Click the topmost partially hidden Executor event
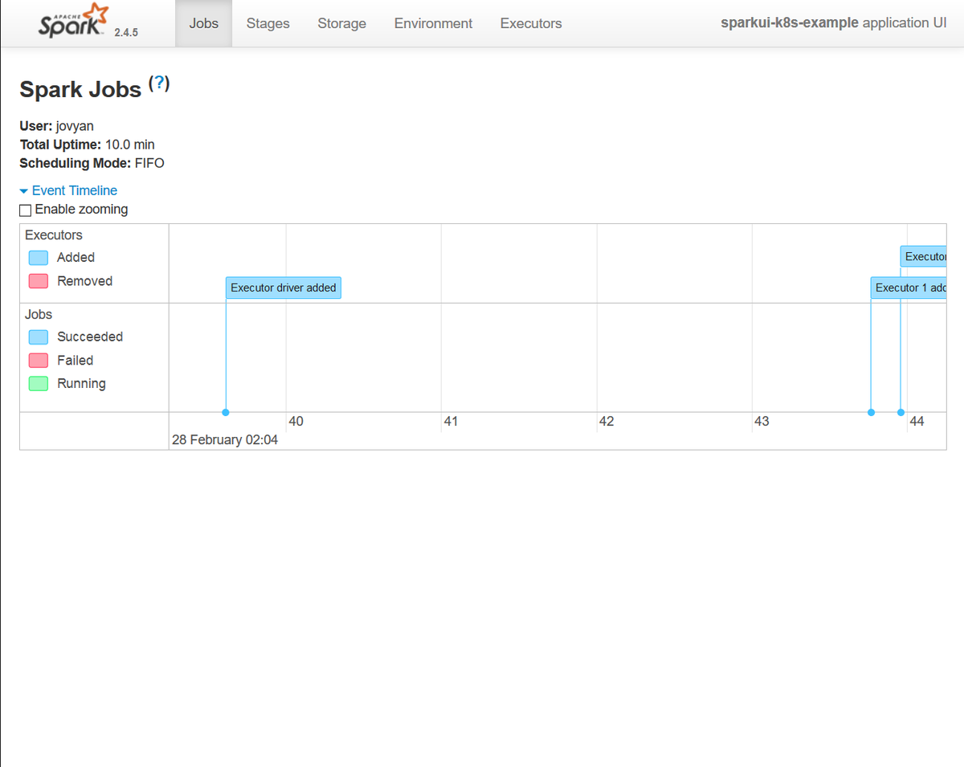The image size is (964, 767). (924, 257)
